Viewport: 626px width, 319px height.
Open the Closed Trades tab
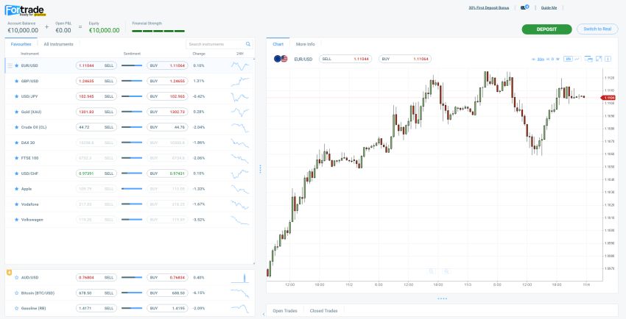click(323, 311)
